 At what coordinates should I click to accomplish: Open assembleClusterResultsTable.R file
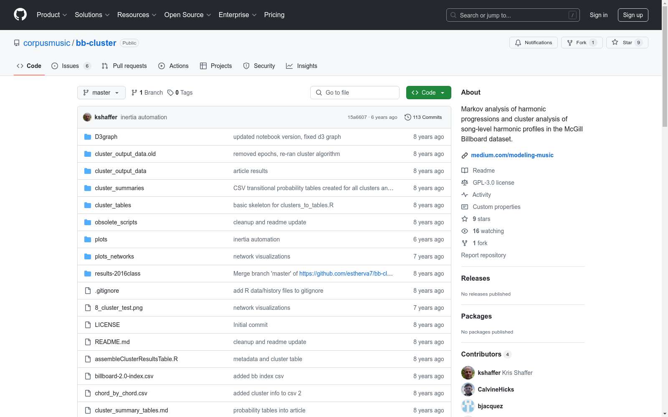[x=136, y=359]
